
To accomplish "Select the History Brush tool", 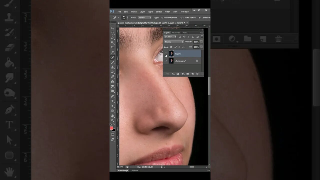I will coord(112,72).
